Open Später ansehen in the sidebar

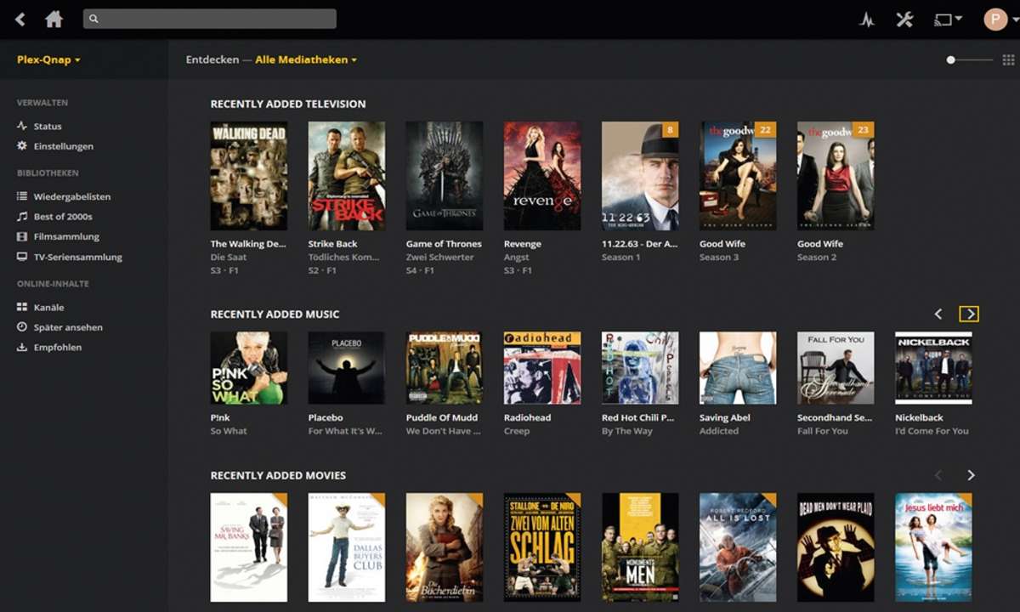(x=68, y=327)
